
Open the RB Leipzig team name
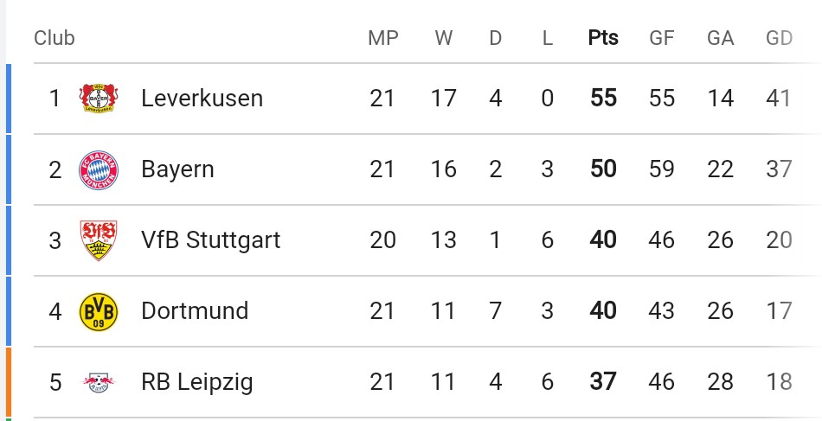click(197, 382)
